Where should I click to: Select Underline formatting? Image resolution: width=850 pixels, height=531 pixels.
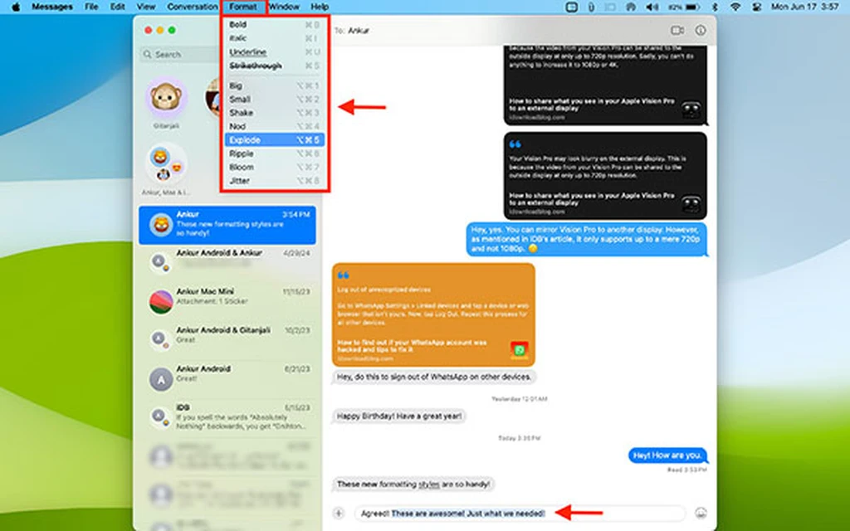pos(274,52)
